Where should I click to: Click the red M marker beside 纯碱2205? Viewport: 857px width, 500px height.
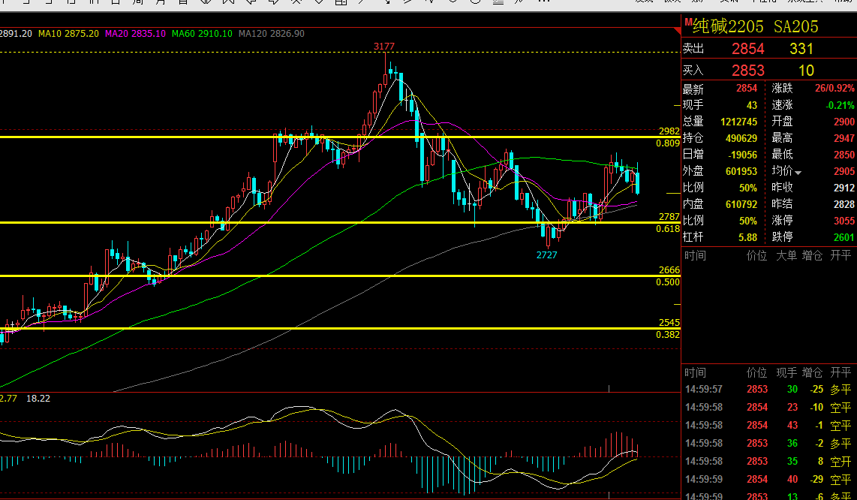(x=688, y=21)
